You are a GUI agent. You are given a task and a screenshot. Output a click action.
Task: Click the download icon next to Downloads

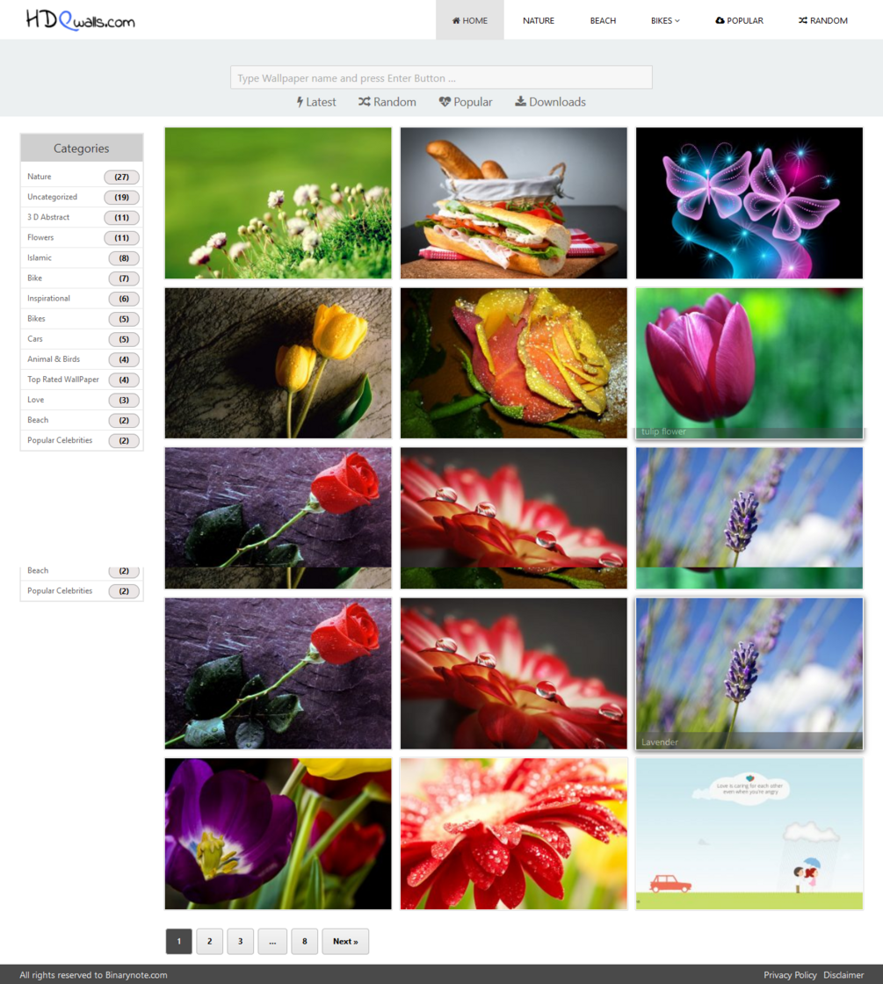pyautogui.click(x=520, y=102)
